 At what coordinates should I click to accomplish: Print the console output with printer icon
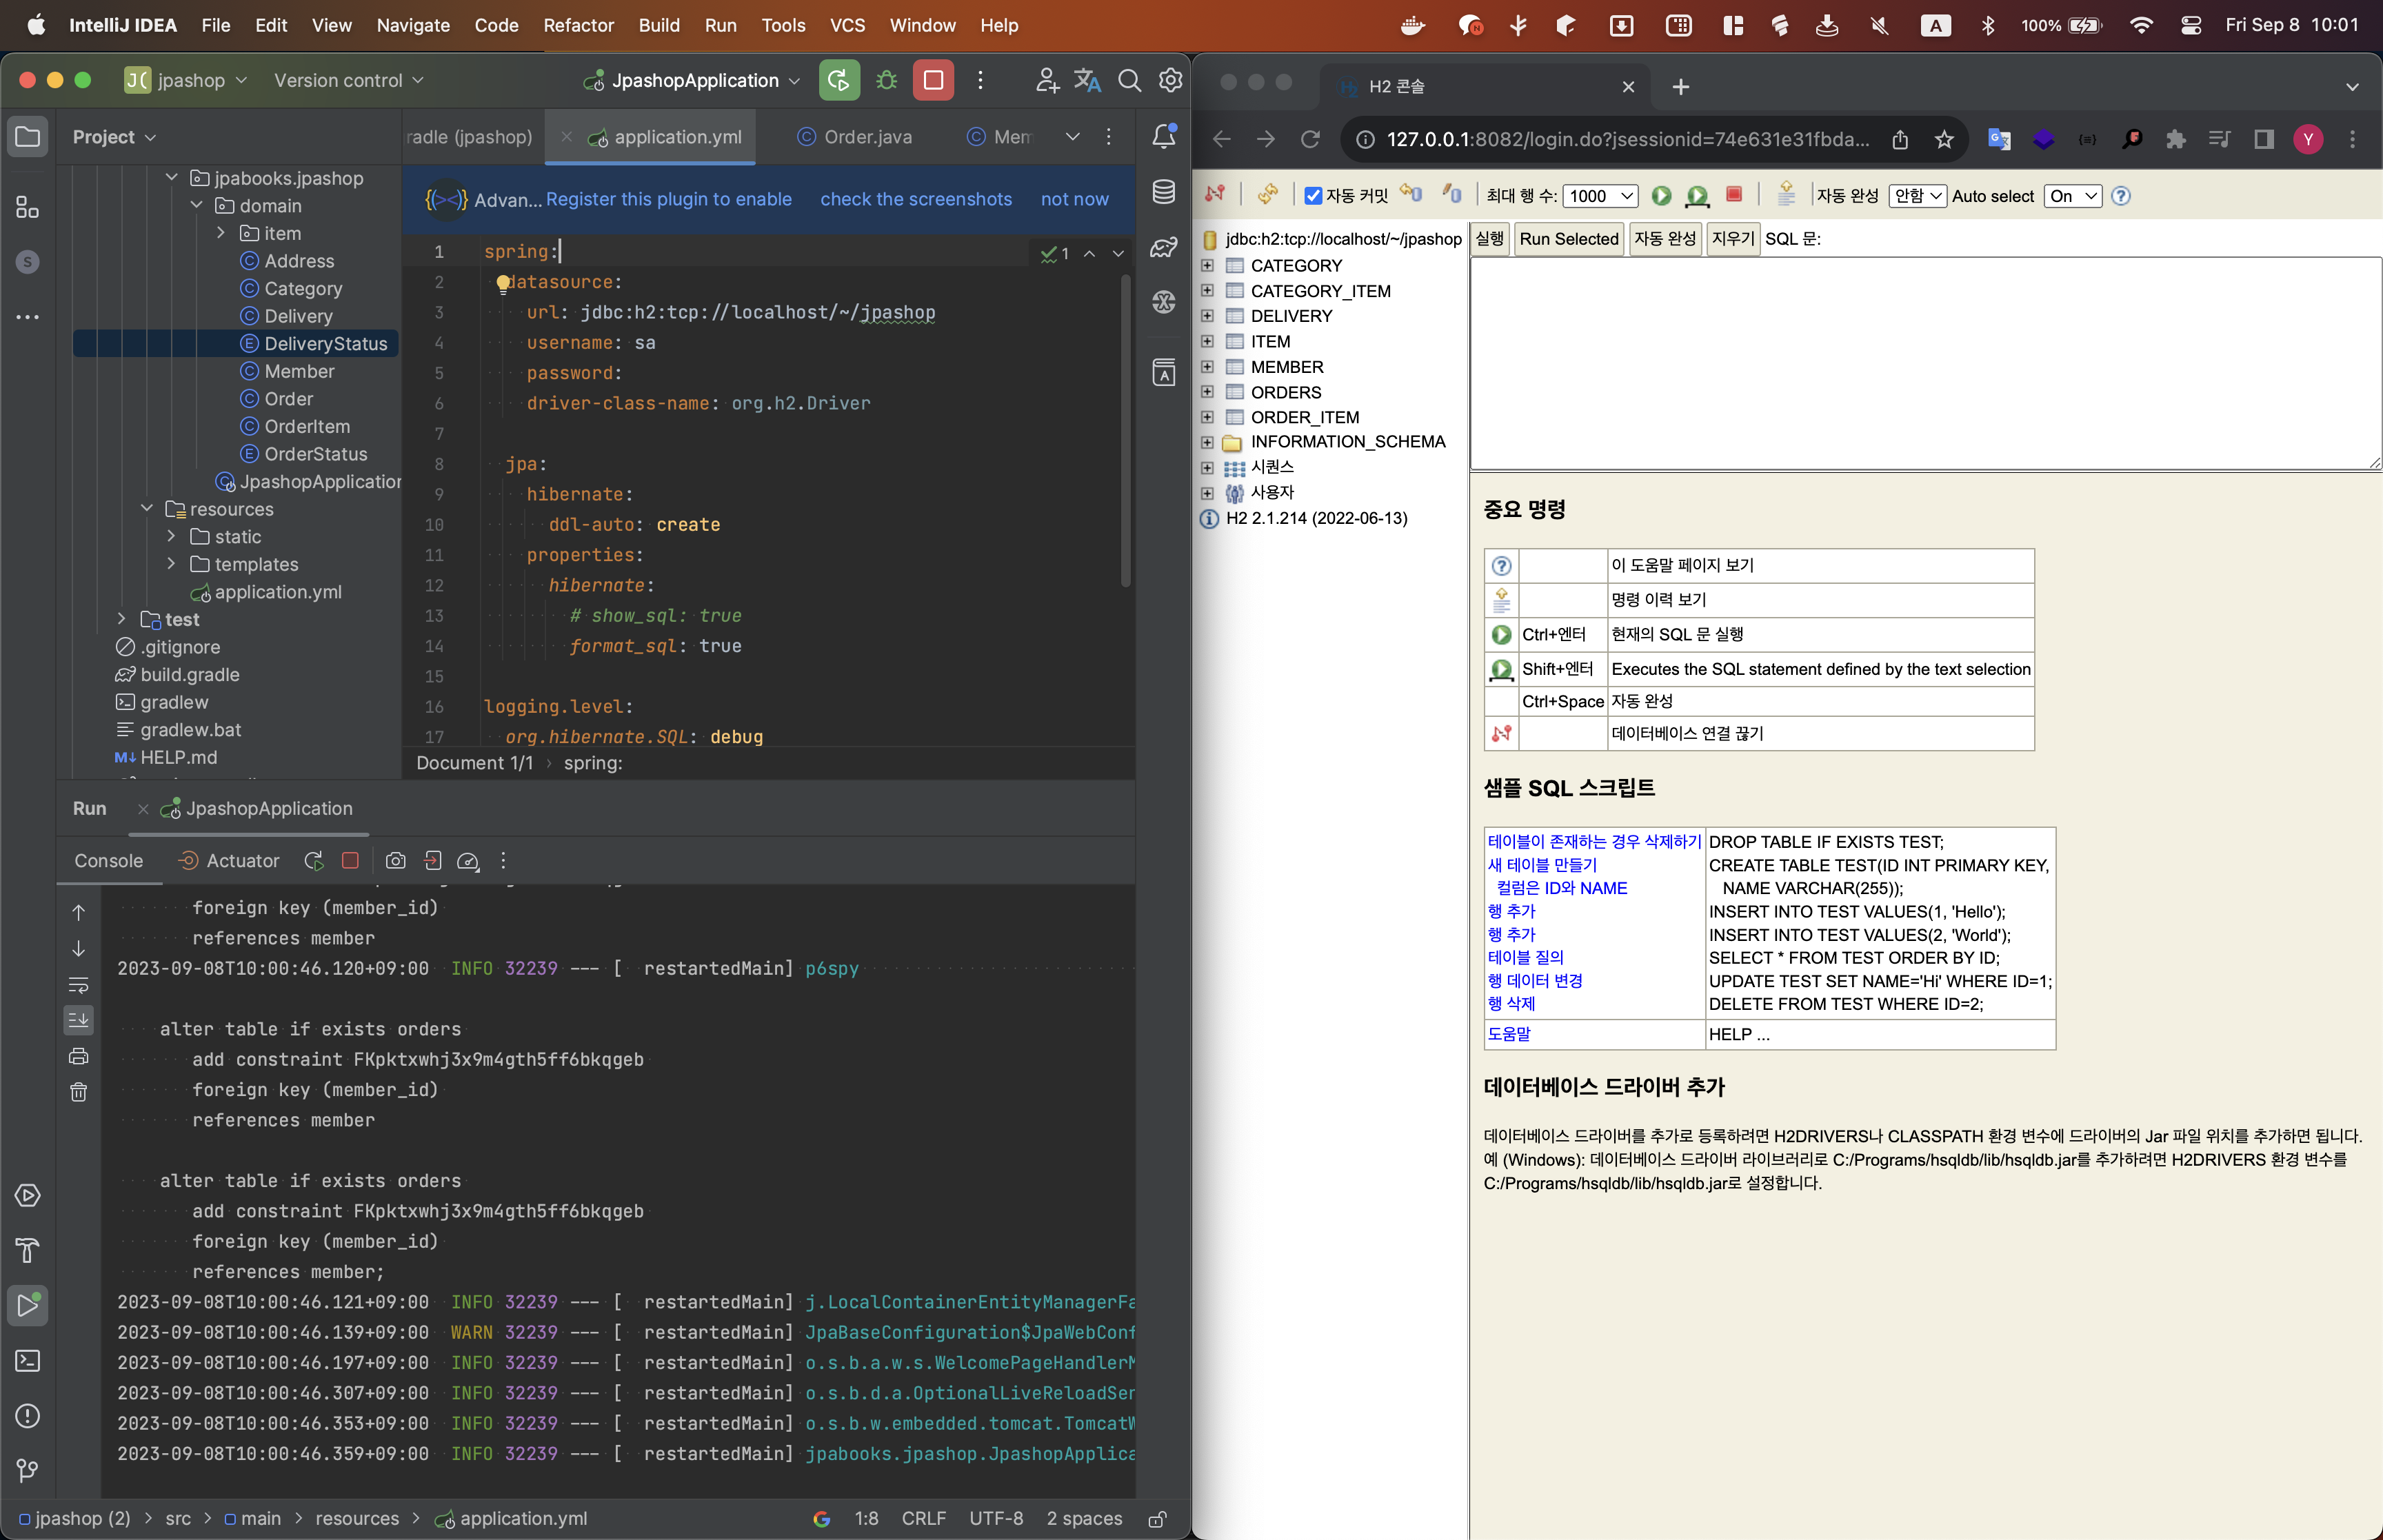point(79,1056)
